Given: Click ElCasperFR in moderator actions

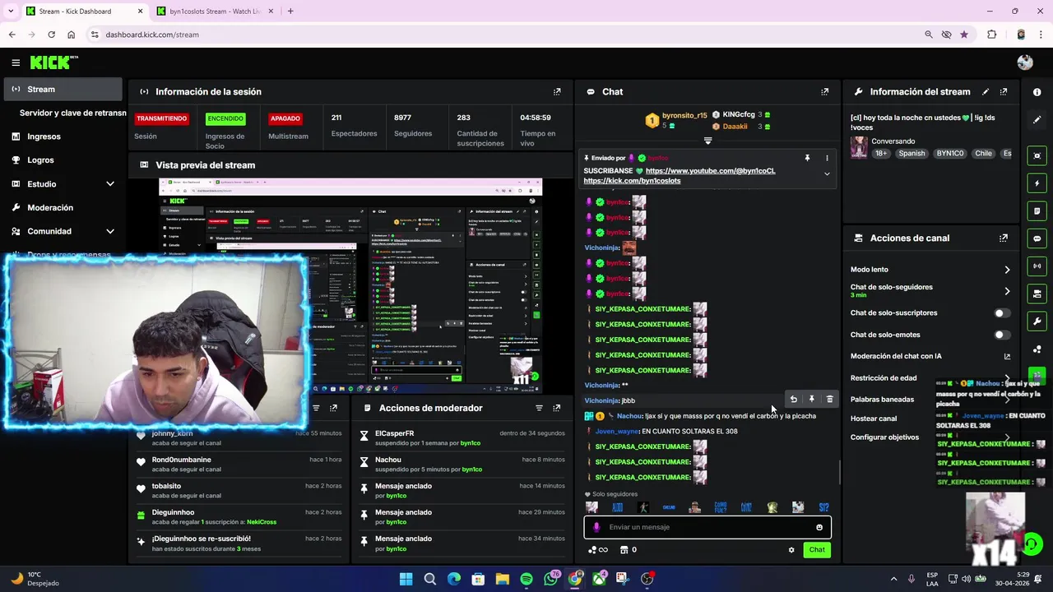Looking at the screenshot, I should tap(394, 433).
